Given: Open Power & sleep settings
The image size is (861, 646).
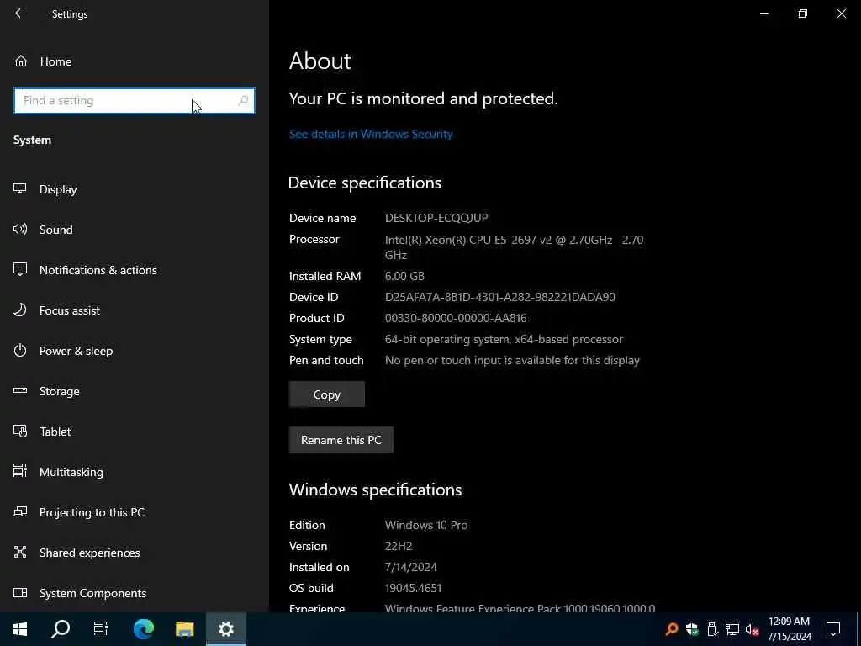Looking at the screenshot, I should [x=77, y=351].
